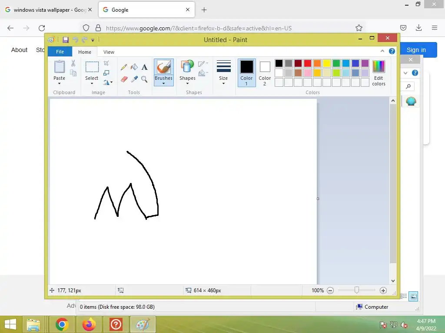Image resolution: width=445 pixels, height=333 pixels.
Task: Select the Color picker eyedropper tool
Action: 134,79
